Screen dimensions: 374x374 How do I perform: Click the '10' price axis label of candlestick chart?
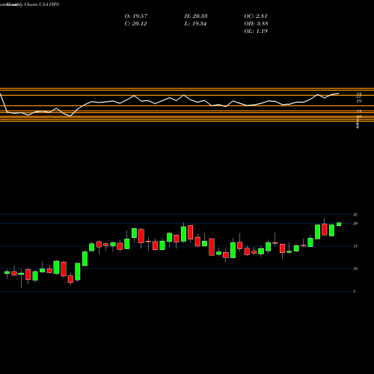(355, 269)
